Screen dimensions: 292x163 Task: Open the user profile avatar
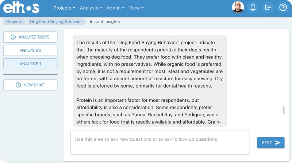pyautogui.click(x=238, y=7)
